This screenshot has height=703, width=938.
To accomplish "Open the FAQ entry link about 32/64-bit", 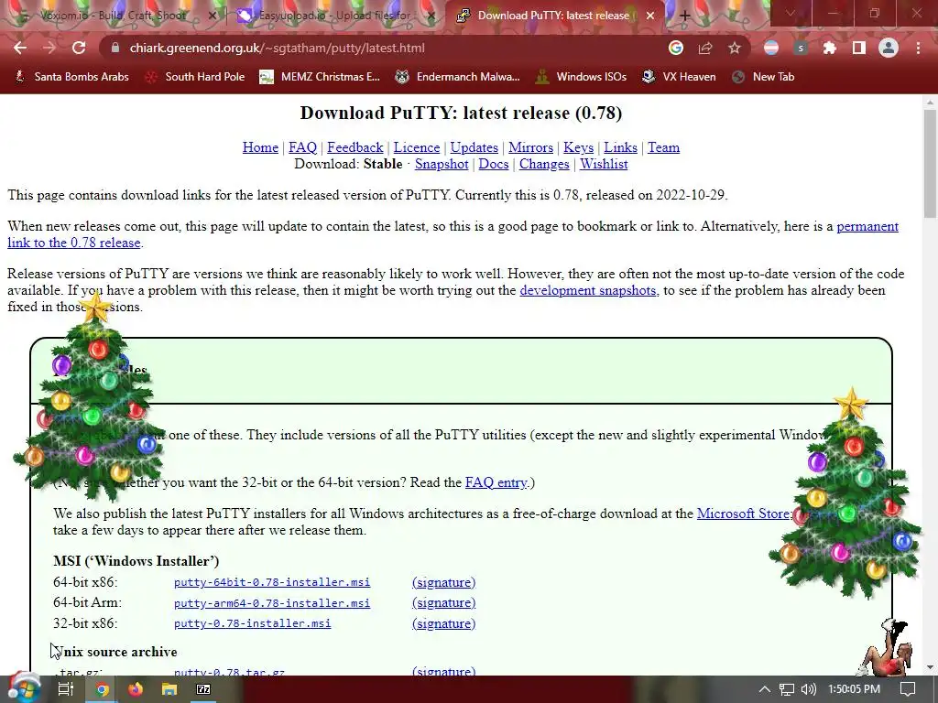I will point(496,482).
